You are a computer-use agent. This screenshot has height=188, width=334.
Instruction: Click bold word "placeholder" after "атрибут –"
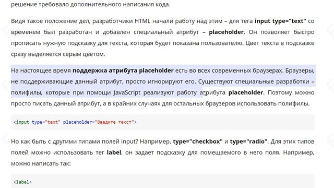click(226, 32)
